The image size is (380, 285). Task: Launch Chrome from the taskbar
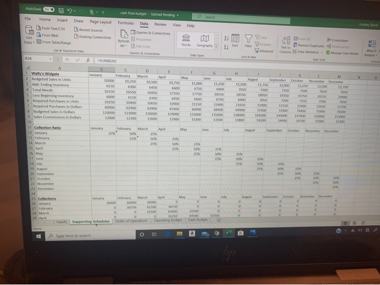click(x=217, y=233)
